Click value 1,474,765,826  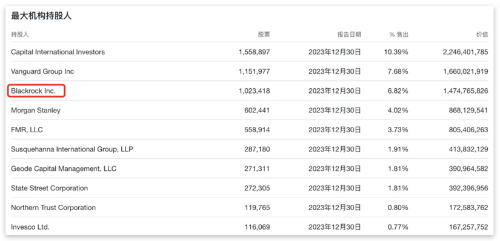tap(466, 91)
